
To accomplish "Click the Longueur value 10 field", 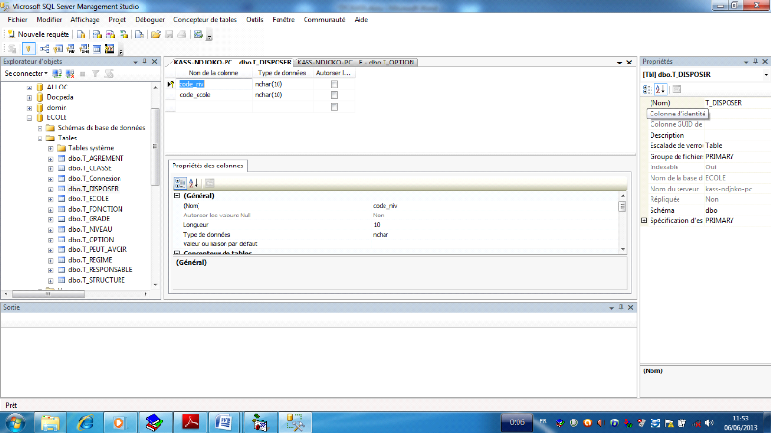I will [494, 225].
